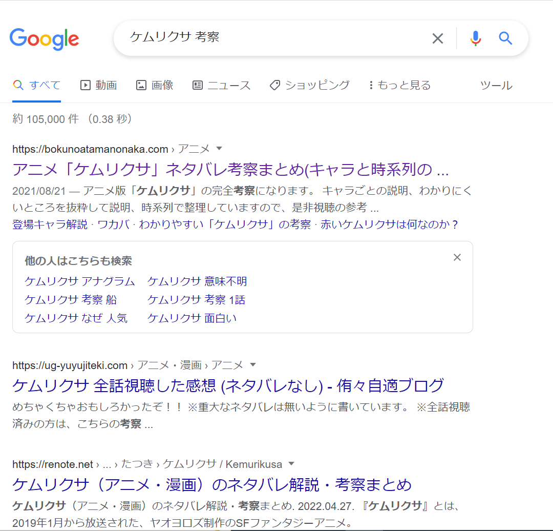Open the ケムリクサ 全話視聴した感想 result
This screenshot has width=553, height=531.
point(228,385)
